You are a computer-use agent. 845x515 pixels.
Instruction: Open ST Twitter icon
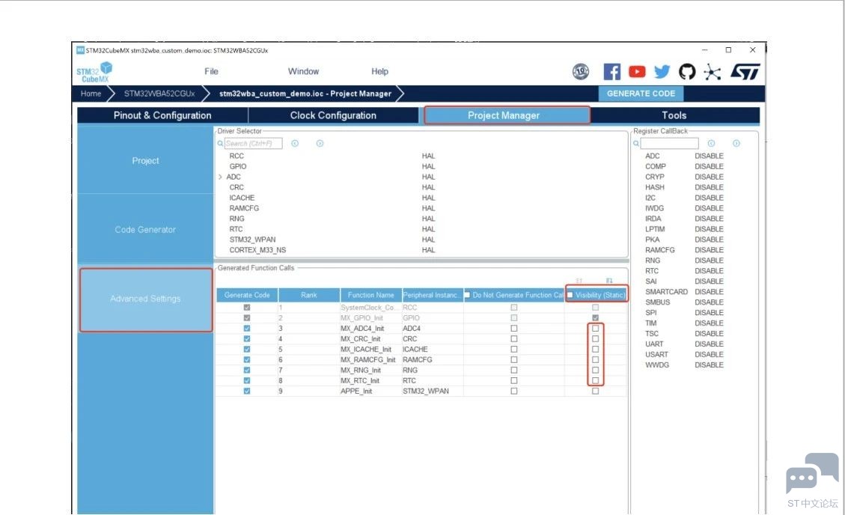coord(662,72)
